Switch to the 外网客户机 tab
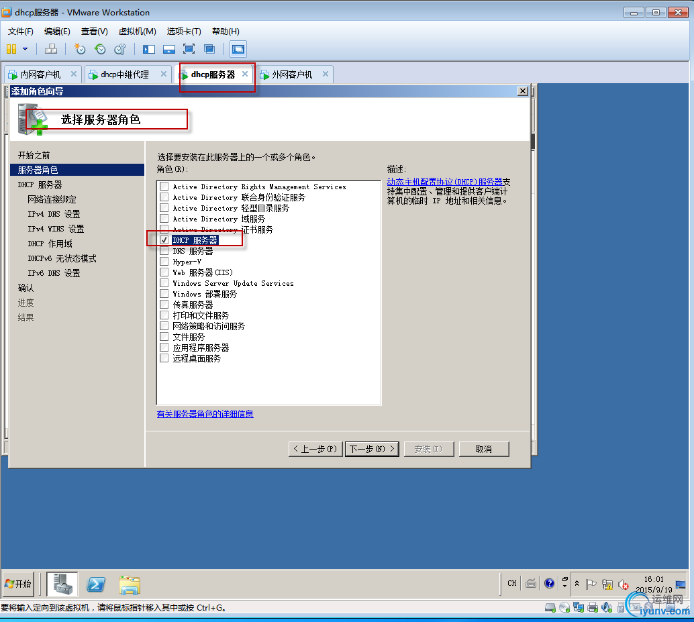 click(x=292, y=74)
